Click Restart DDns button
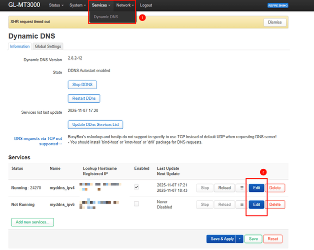Screen dimensions: 314x250 pyautogui.click(x=83, y=98)
